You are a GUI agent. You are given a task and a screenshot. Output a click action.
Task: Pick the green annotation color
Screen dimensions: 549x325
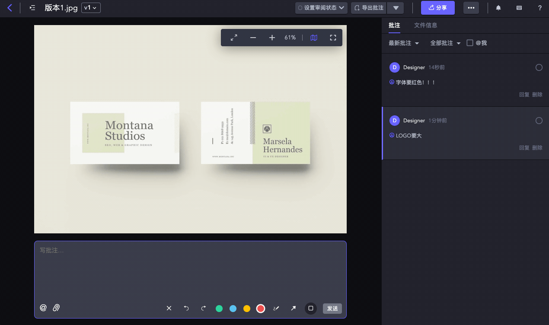pos(219,309)
